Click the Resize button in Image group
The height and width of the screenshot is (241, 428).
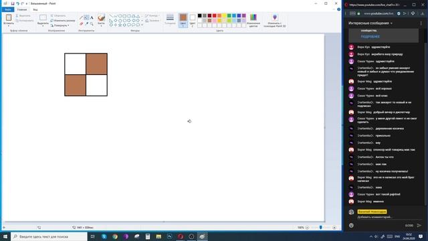click(x=62, y=21)
